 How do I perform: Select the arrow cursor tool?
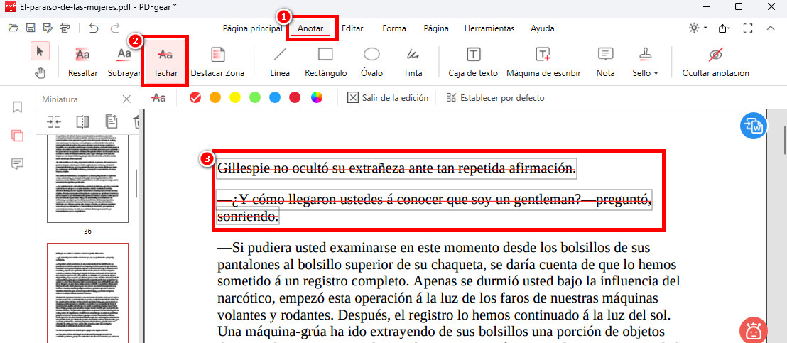pos(40,50)
